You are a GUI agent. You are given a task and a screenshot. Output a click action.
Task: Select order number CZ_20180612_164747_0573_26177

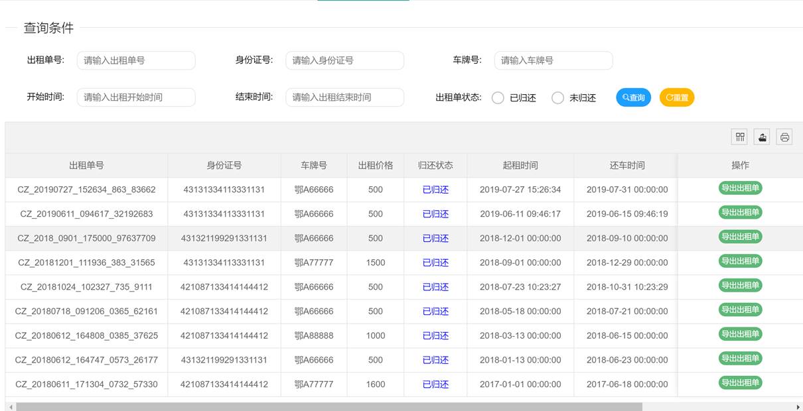pos(86,360)
